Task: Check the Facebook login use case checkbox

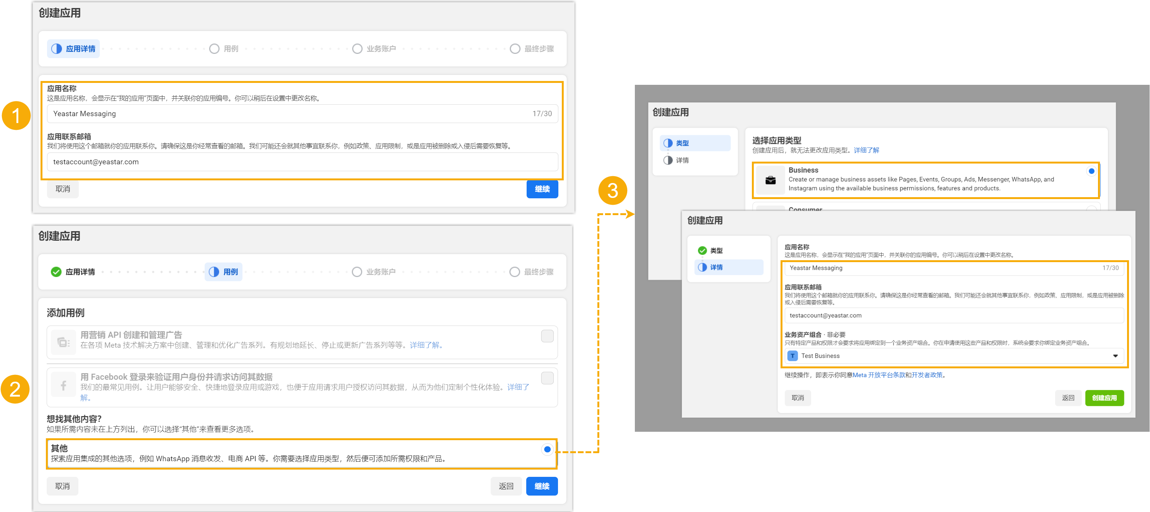Action: tap(547, 378)
